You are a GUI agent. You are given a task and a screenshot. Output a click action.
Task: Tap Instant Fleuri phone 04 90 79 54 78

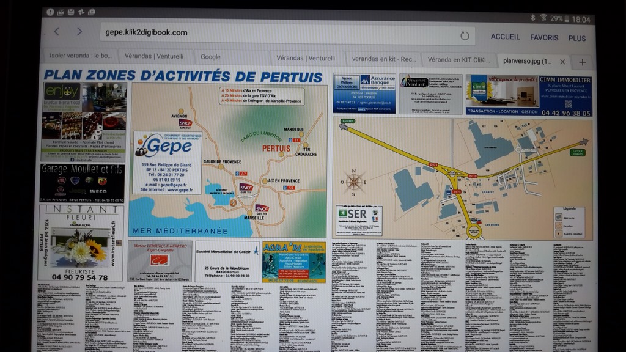point(79,277)
